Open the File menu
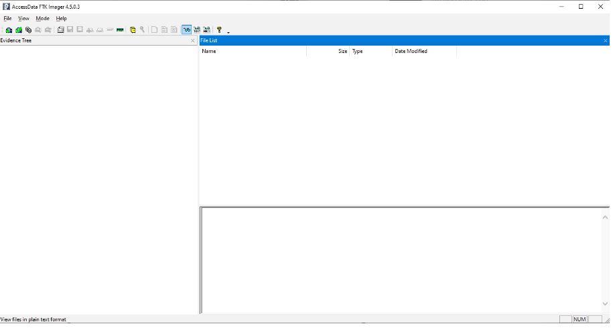613x328 pixels. point(7,18)
